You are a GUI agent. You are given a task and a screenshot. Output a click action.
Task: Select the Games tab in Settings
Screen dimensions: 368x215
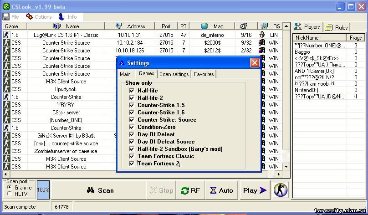[x=146, y=73]
